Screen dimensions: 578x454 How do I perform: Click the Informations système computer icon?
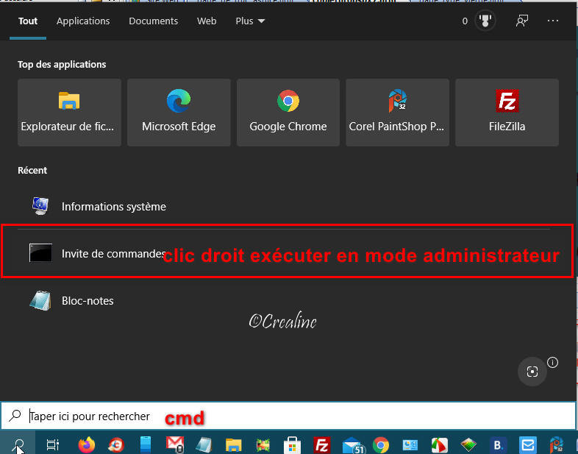pos(40,206)
